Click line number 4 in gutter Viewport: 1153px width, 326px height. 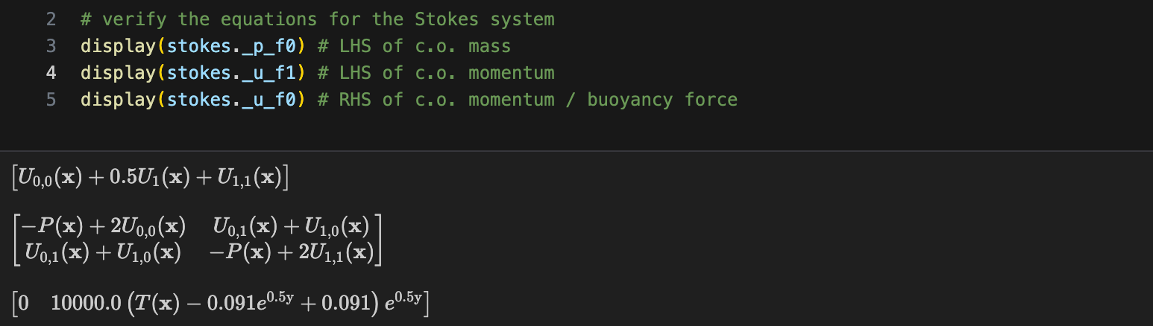pyautogui.click(x=51, y=73)
